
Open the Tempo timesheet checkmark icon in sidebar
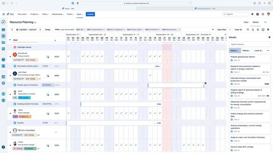(x=3, y=22)
